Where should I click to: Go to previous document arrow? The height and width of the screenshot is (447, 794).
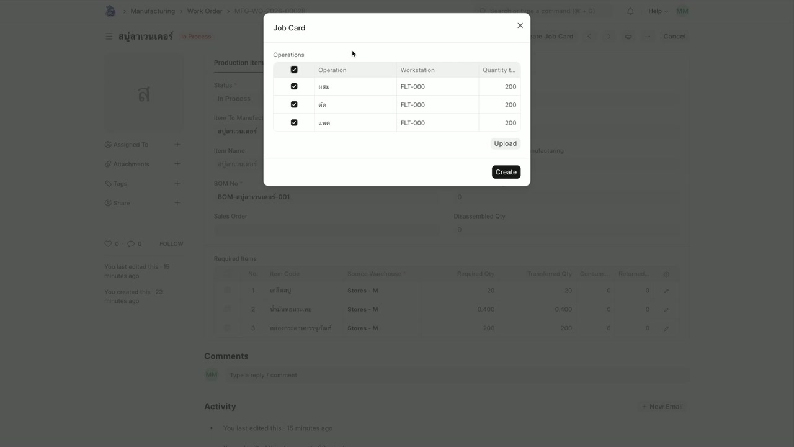589,37
